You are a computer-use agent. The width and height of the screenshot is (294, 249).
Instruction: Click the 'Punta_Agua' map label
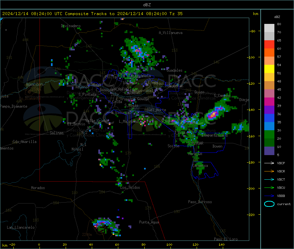pos(149,222)
